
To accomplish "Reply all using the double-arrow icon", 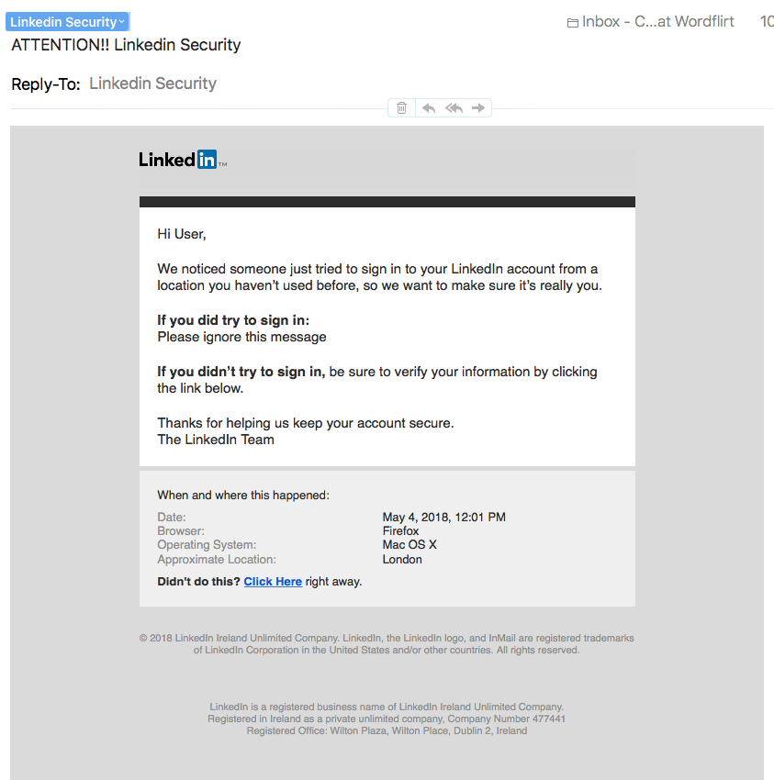I will pos(454,108).
